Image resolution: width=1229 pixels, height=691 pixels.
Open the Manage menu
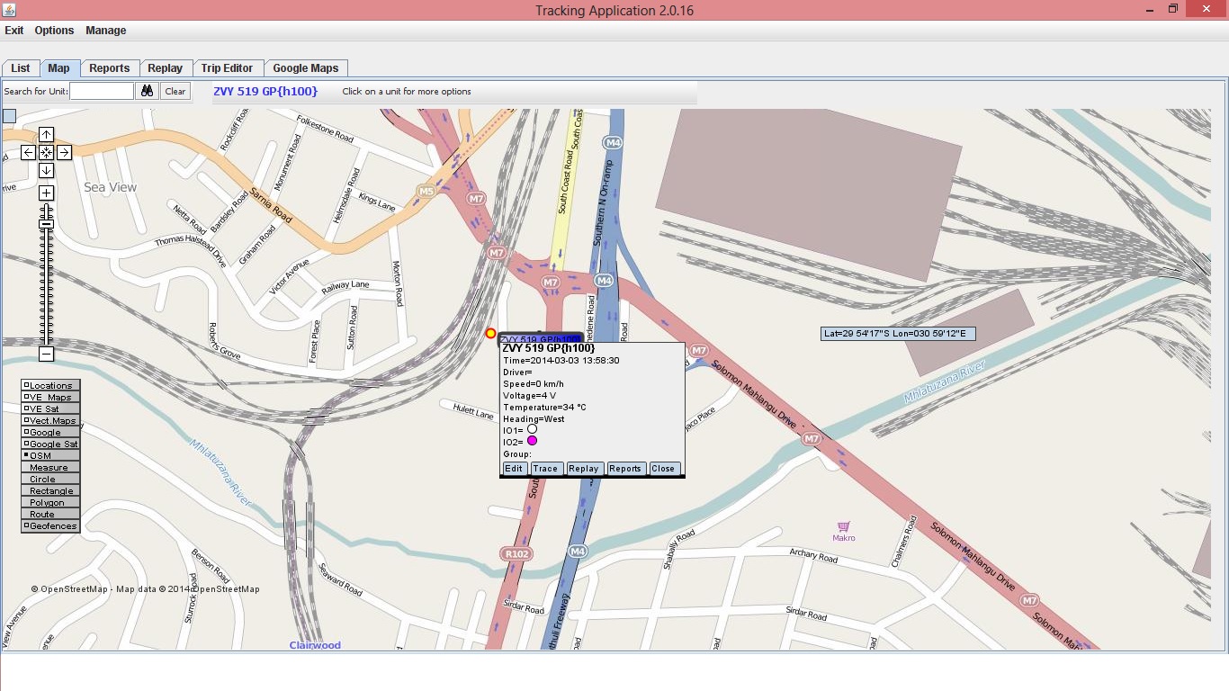tap(105, 31)
